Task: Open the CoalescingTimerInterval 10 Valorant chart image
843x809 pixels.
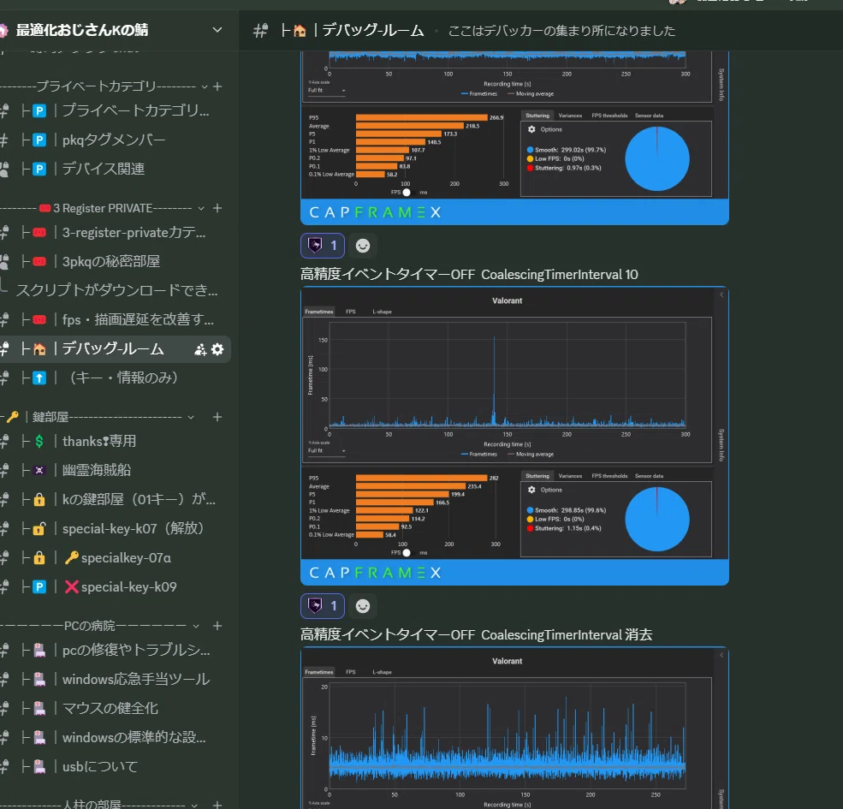Action: [514, 436]
